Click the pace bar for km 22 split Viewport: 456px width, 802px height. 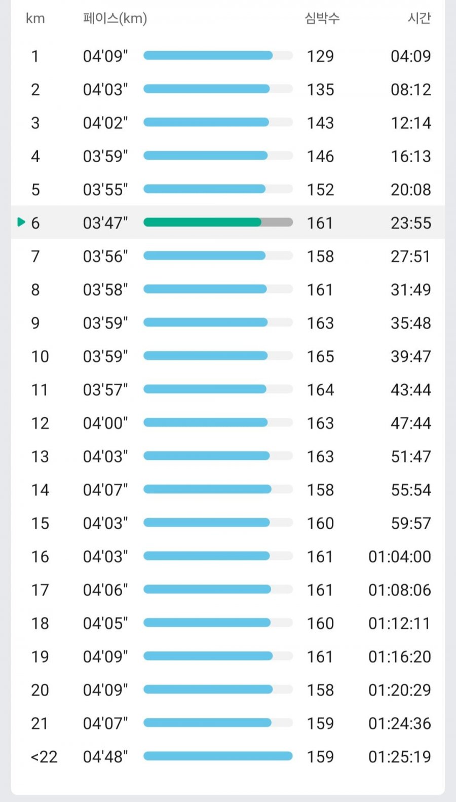(218, 756)
